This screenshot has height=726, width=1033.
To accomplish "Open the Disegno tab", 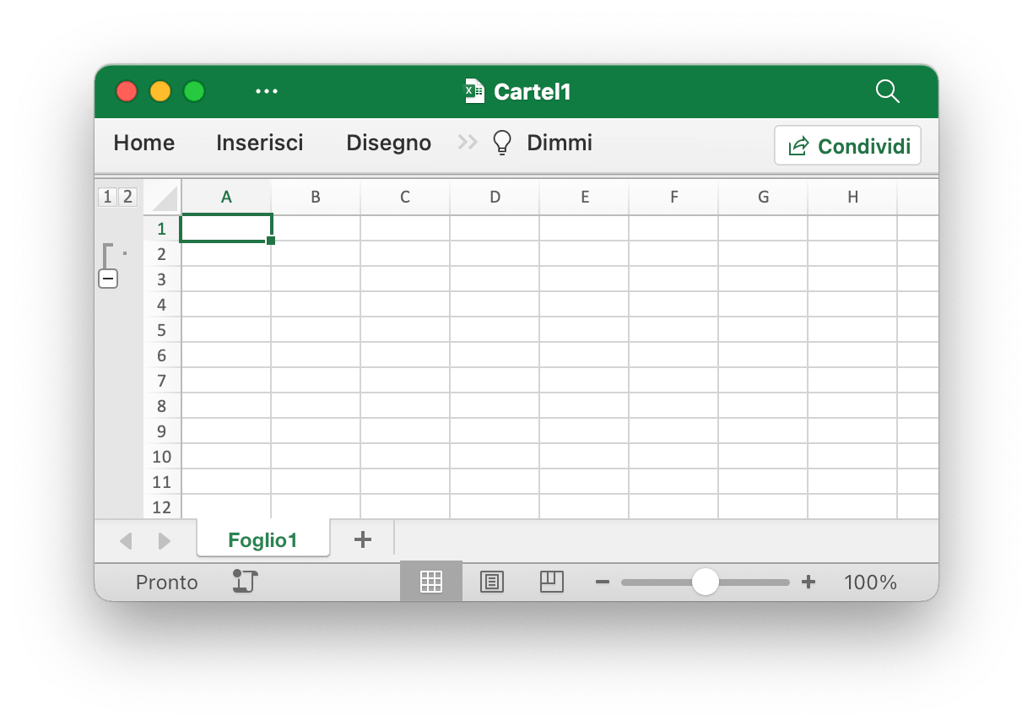I will (x=389, y=143).
